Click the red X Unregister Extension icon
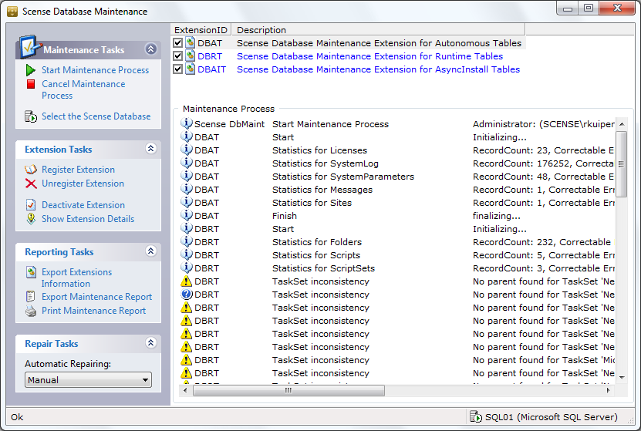This screenshot has width=641, height=431. coord(31,184)
